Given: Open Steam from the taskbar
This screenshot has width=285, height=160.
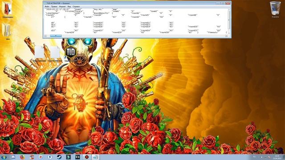Looking at the screenshot, I should point(59,157).
